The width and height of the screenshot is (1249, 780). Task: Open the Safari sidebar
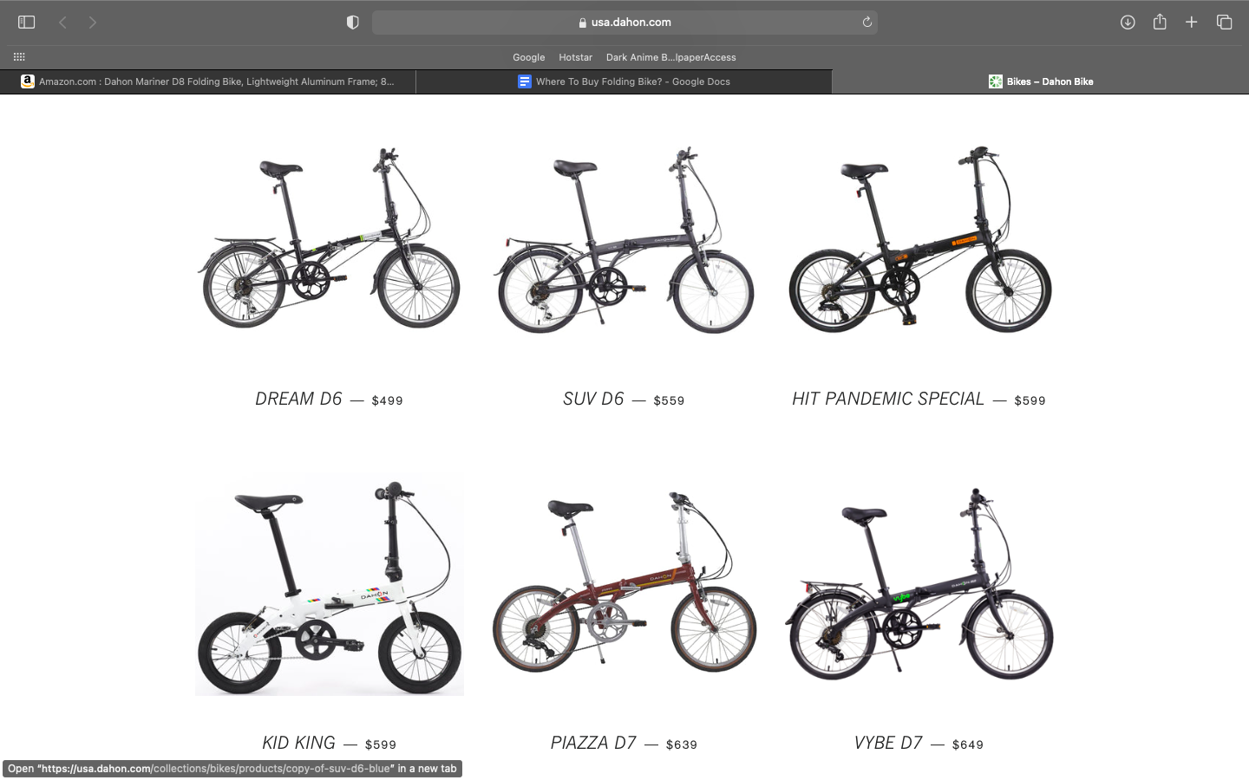point(26,22)
